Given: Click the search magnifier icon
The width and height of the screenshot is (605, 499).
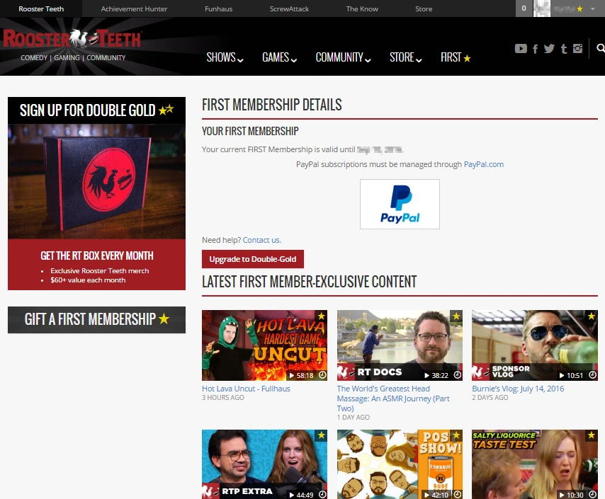Looking at the screenshot, I should (x=600, y=48).
